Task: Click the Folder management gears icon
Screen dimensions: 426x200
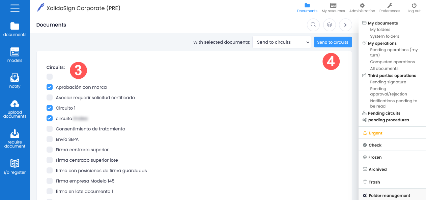Action: coord(365,196)
